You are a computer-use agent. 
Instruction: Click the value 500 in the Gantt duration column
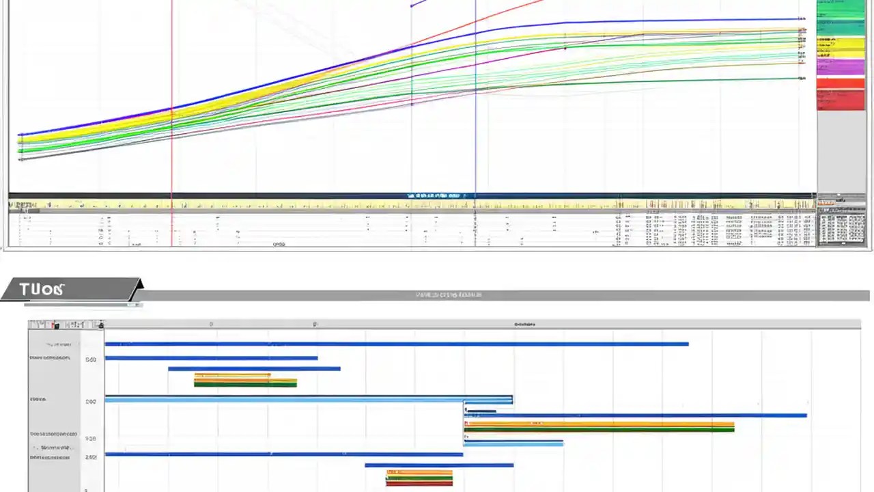coord(91,359)
